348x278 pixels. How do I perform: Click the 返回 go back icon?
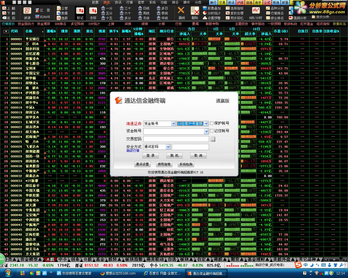[9, 18]
